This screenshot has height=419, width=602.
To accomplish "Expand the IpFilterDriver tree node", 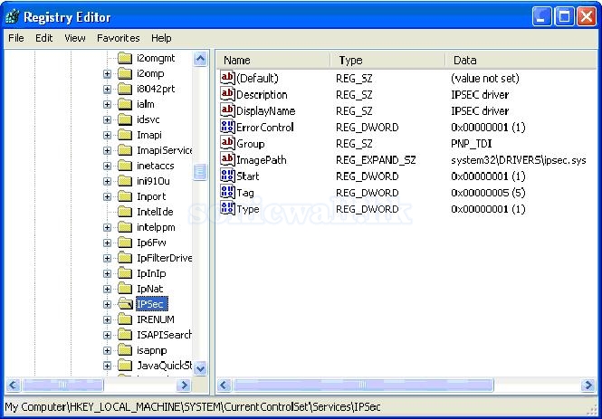I will [x=107, y=258].
